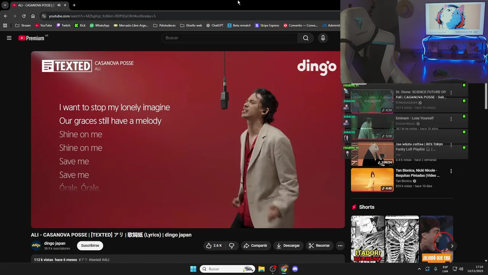Reload the current page
488x275 pixels.
tap(24, 16)
